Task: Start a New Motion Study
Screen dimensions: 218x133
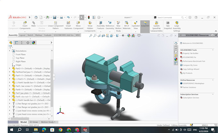Action: pyautogui.click(x=118, y=26)
